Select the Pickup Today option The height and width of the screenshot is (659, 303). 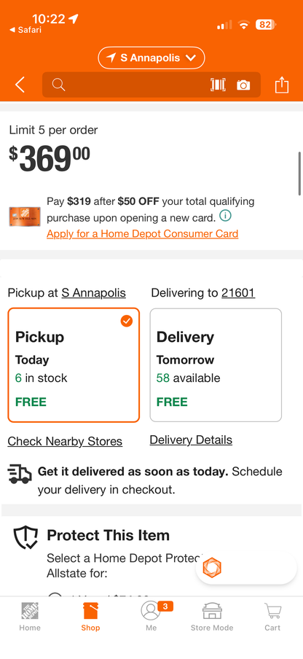tap(74, 364)
